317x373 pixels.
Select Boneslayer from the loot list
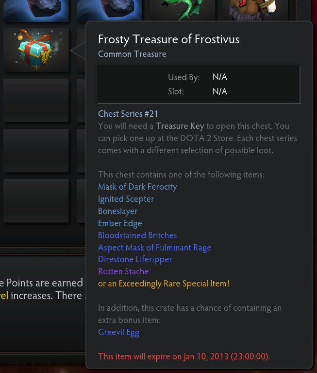(118, 211)
